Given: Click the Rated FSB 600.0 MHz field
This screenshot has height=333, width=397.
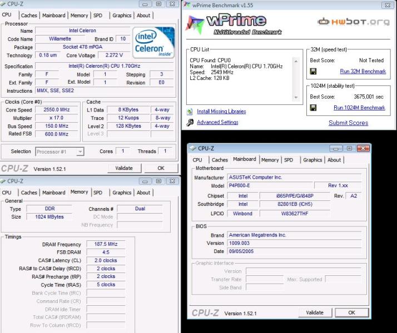Looking at the screenshot, I should (x=57, y=134).
